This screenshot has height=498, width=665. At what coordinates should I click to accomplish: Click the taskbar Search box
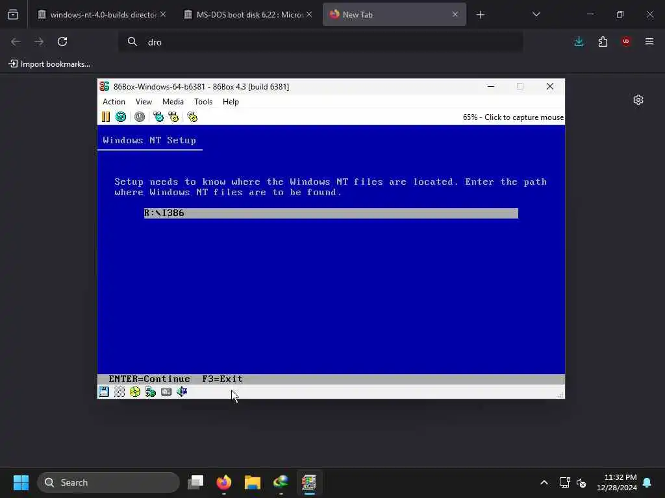108,482
